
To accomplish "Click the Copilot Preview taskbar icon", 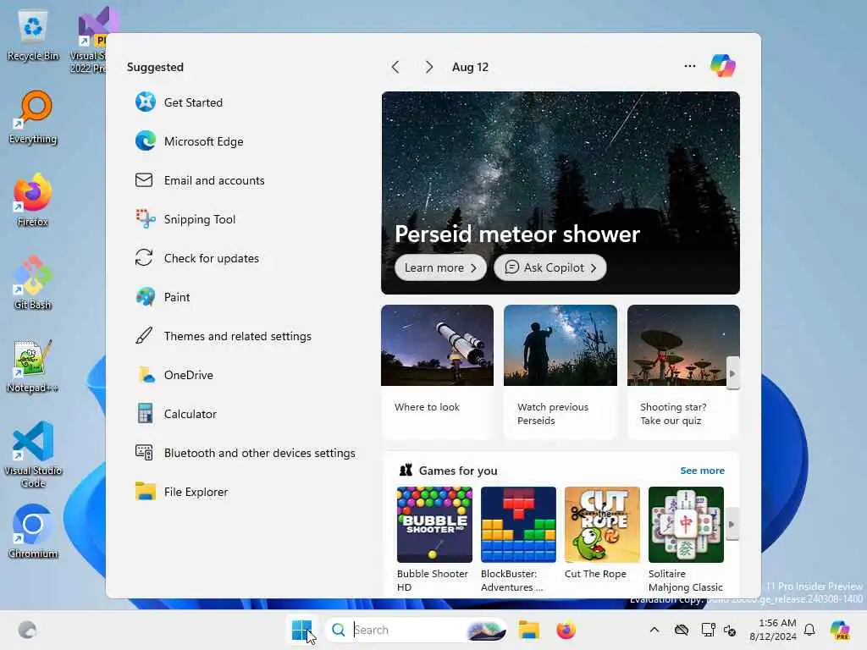I will point(841,630).
